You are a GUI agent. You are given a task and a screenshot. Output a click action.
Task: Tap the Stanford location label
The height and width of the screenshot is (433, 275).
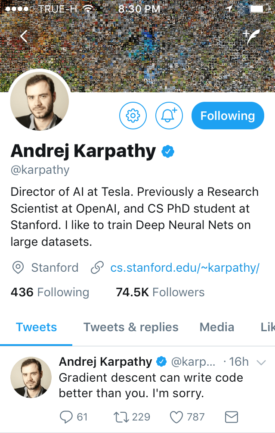55,268
